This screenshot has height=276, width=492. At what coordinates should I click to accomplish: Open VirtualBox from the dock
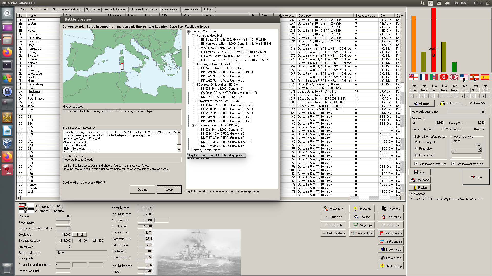[x=7, y=144]
